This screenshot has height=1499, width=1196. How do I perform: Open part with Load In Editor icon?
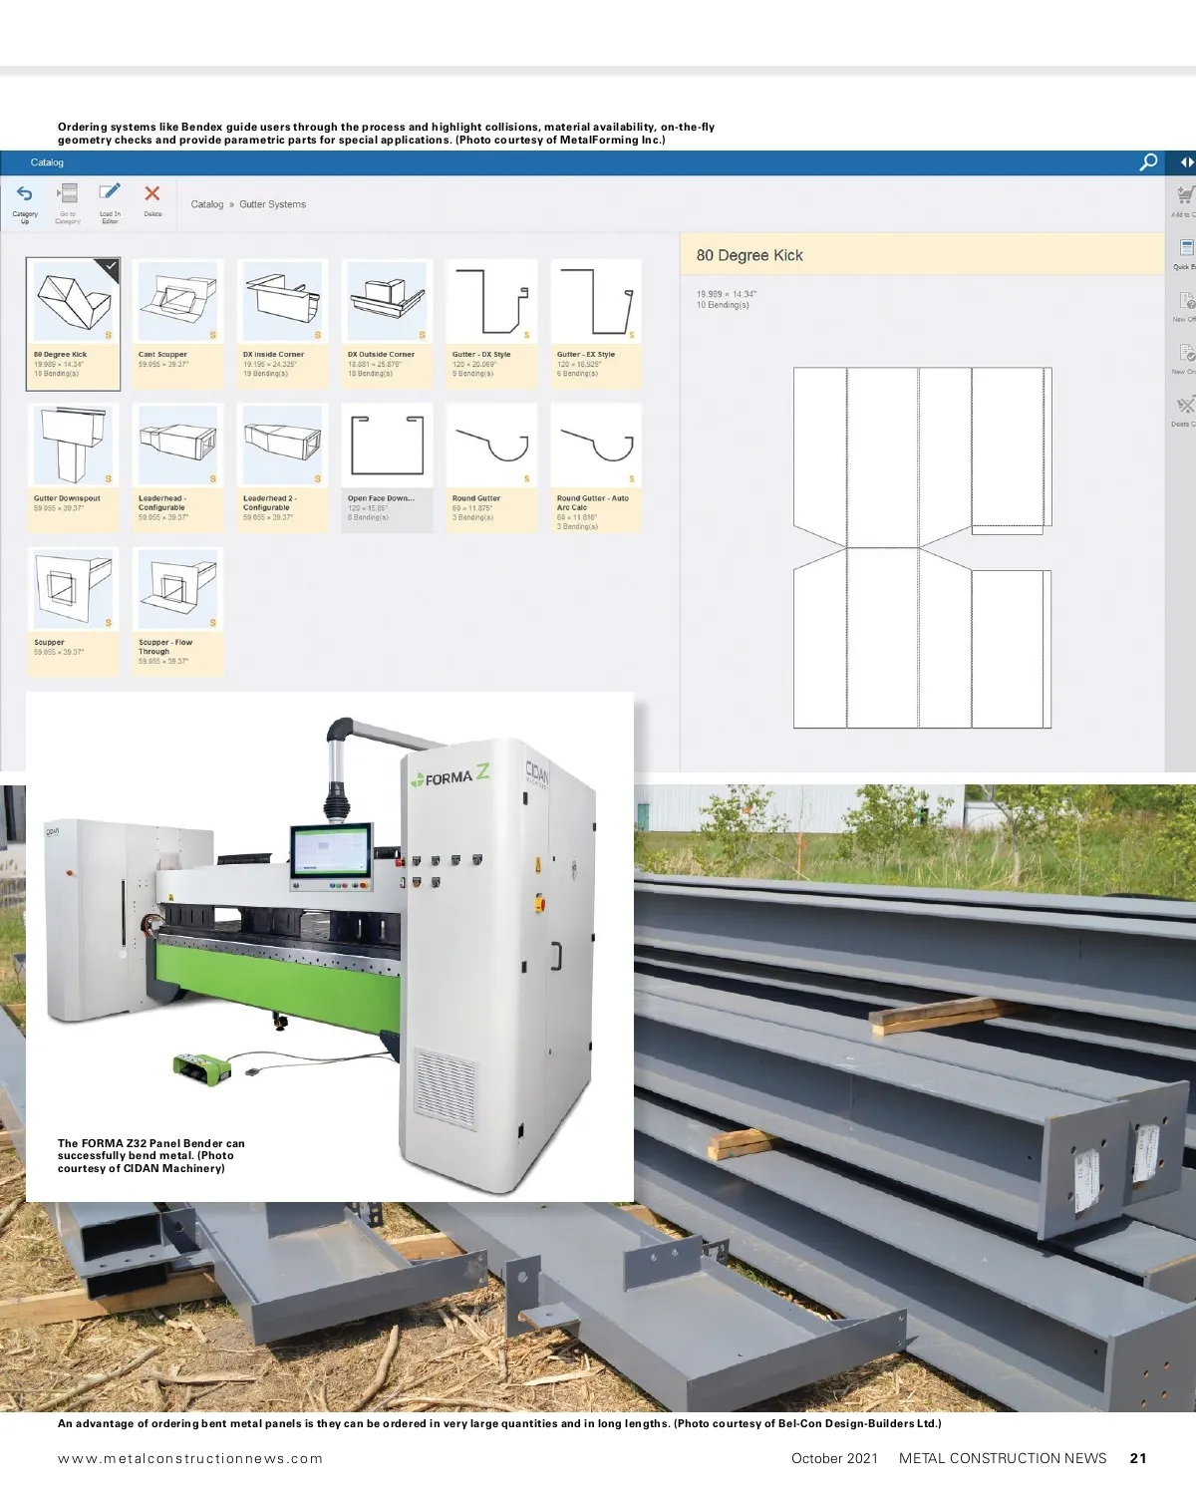(x=110, y=193)
